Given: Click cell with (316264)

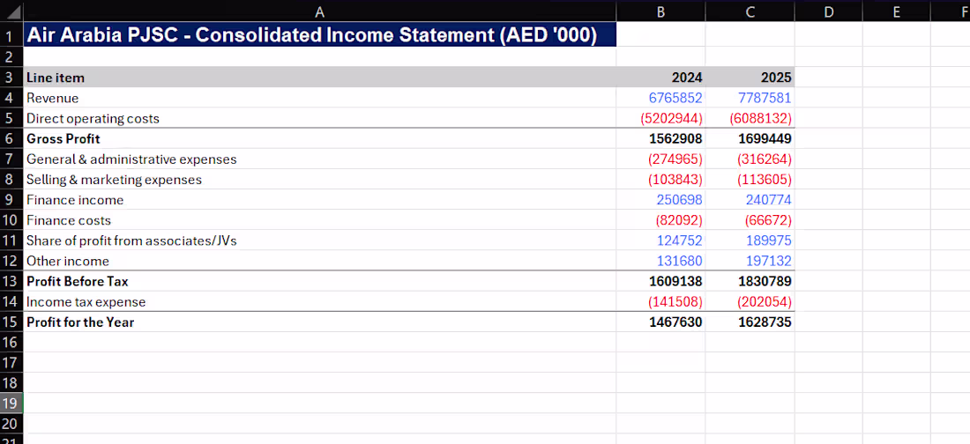Looking at the screenshot, I should pyautogui.click(x=750, y=159).
